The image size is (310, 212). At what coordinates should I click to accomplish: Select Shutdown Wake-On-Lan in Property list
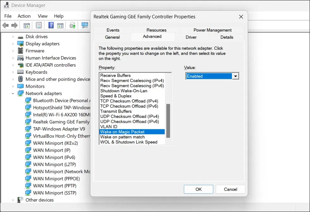point(124,91)
